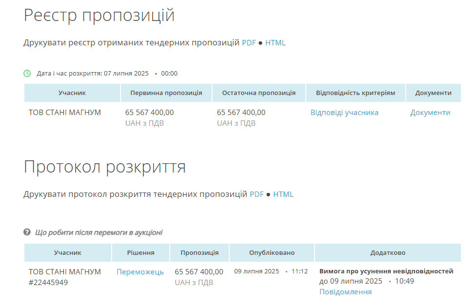Click the "Рішення" column header
This screenshot has width=474, height=307.
tap(141, 253)
